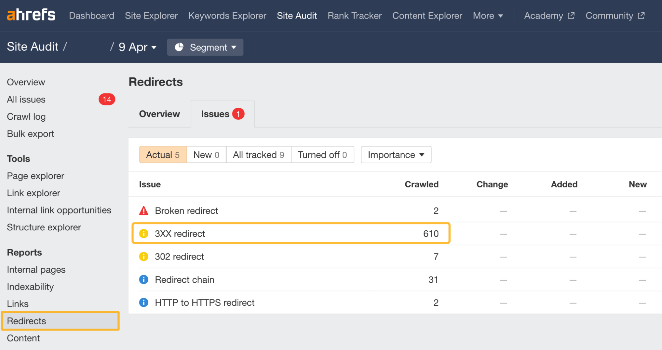The height and width of the screenshot is (350, 662).
Task: Switch to the Overview tab of Redirects
Action: pos(159,114)
